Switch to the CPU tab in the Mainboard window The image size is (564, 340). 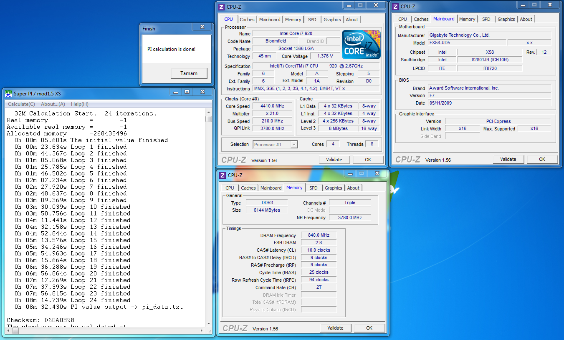[x=402, y=19]
